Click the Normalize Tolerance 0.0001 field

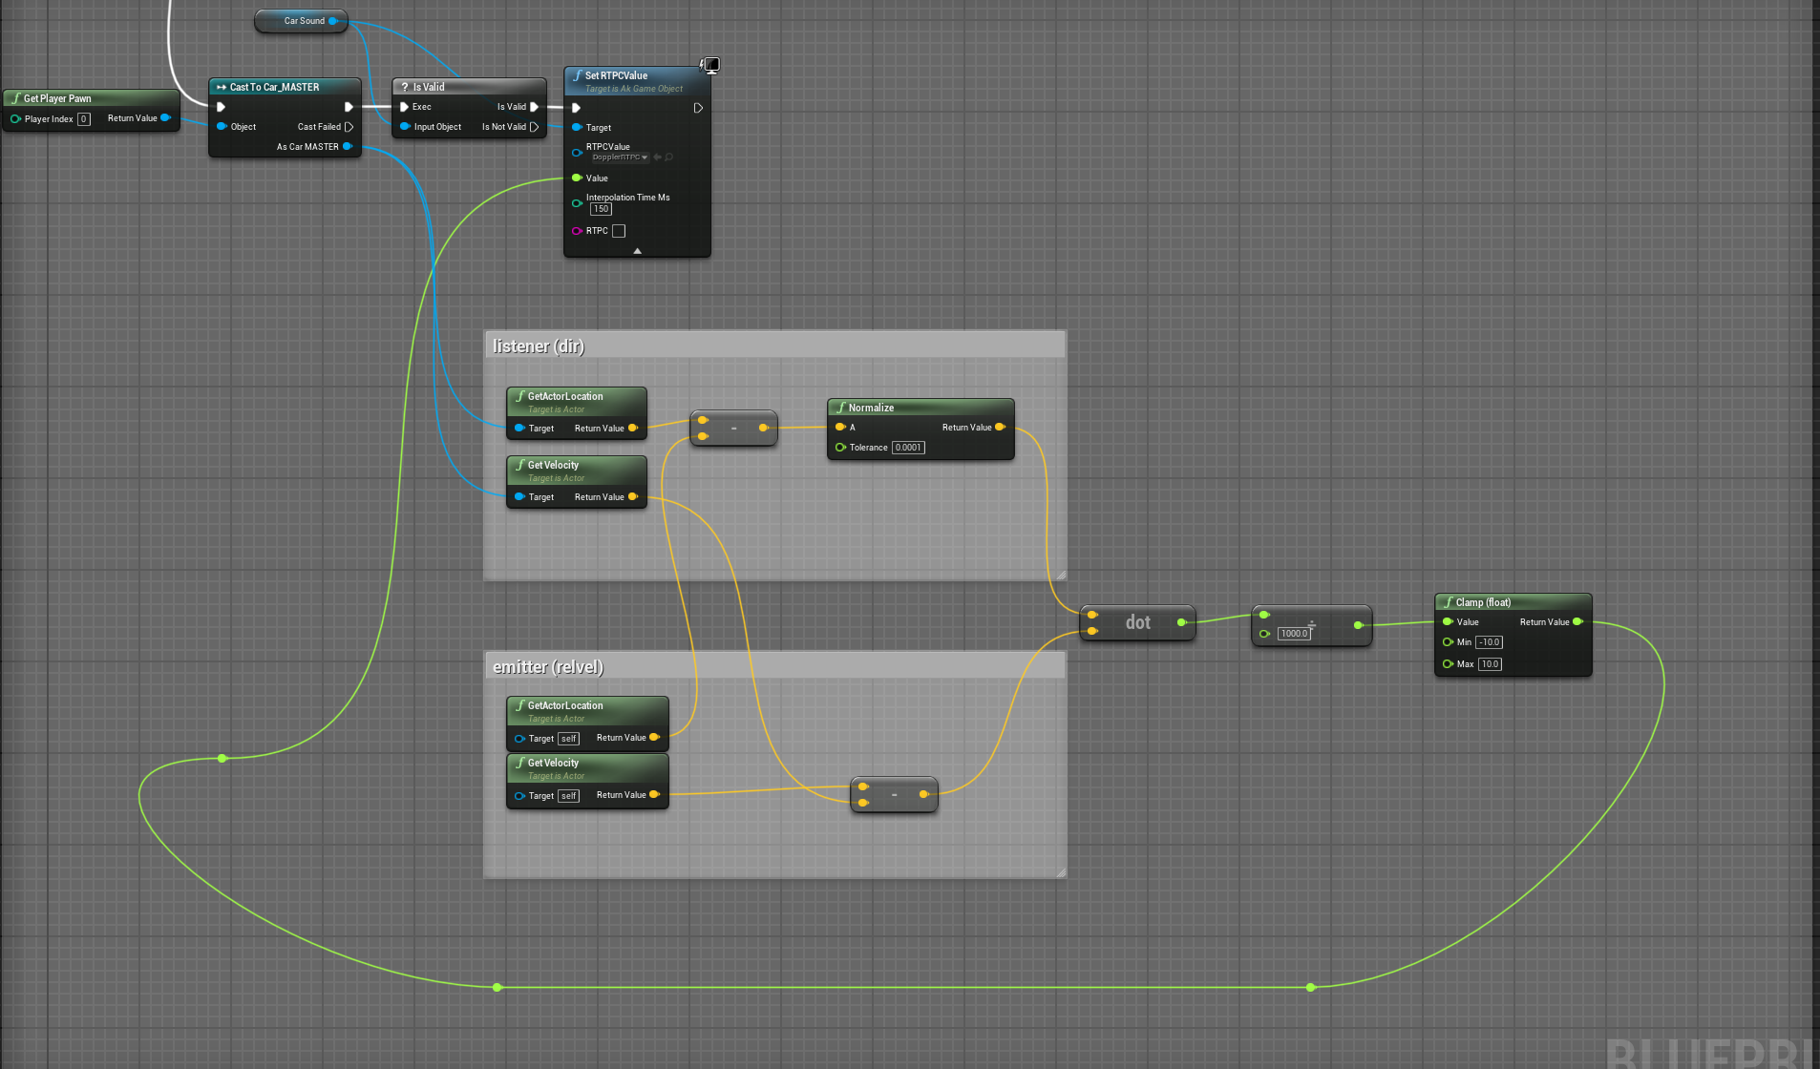point(908,448)
